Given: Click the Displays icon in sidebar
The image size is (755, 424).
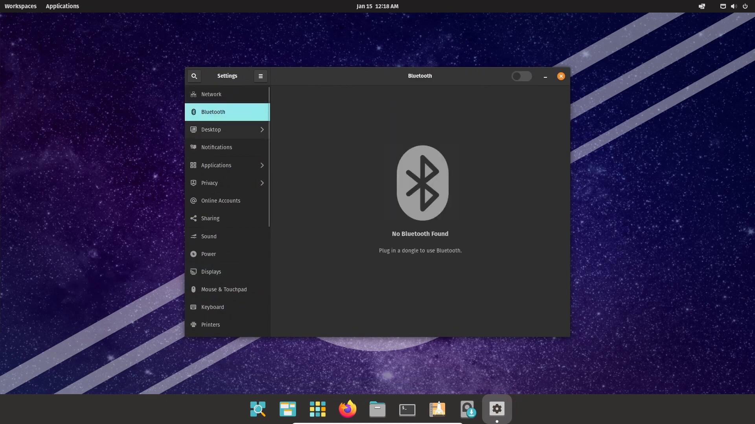Looking at the screenshot, I should pos(193,272).
